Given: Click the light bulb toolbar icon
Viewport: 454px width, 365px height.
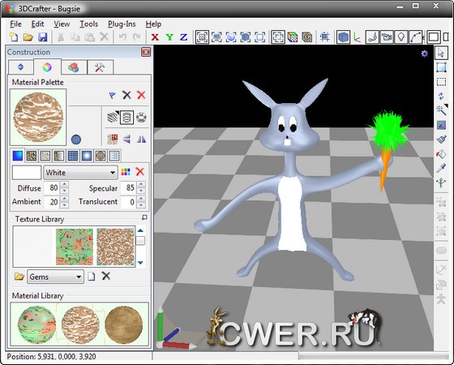Looking at the screenshot, I should (x=401, y=37).
